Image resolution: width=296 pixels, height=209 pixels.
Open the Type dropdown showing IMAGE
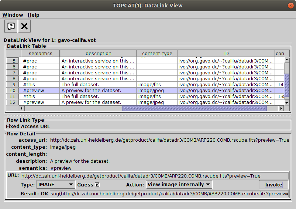coord(55,185)
